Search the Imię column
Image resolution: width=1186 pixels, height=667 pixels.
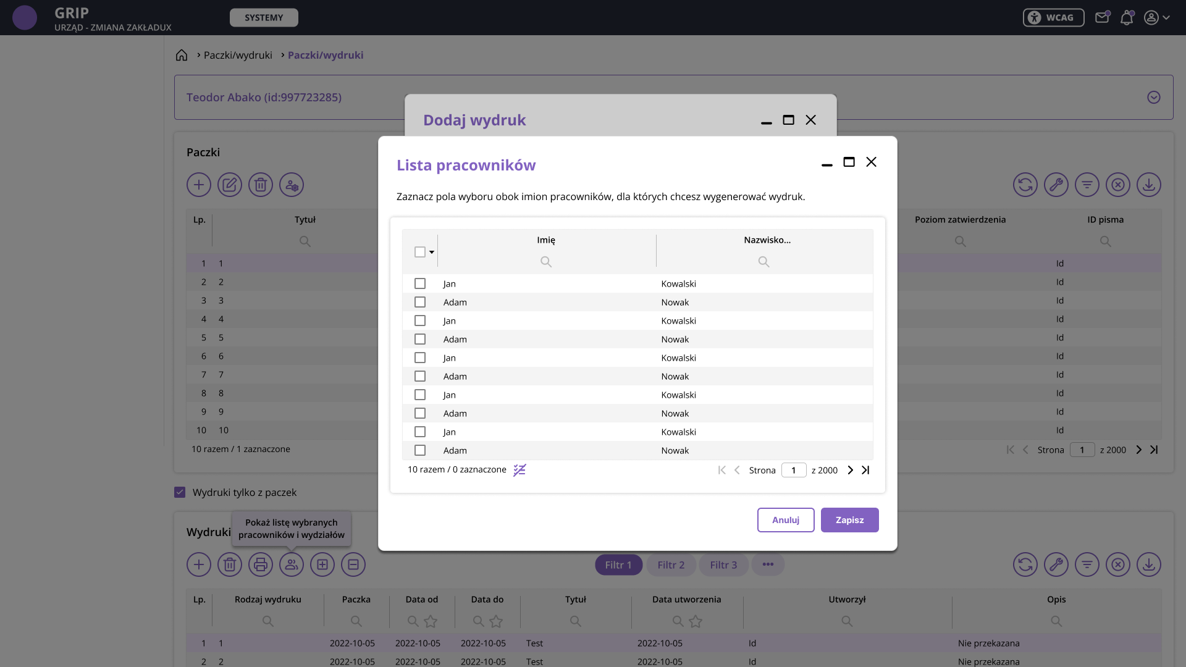click(546, 262)
